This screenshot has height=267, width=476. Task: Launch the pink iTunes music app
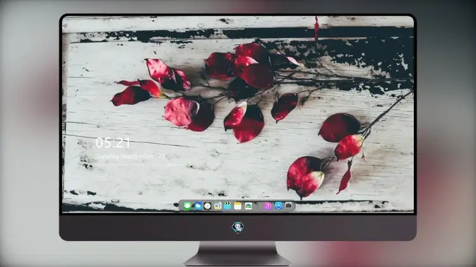[267, 206]
